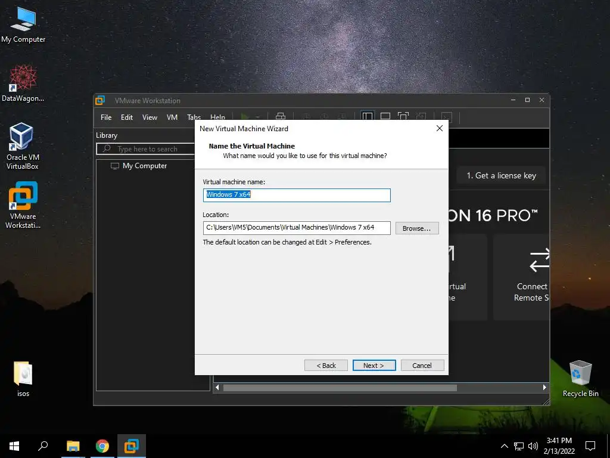Click the green Power On play icon
610x458 pixels.
[x=245, y=116]
